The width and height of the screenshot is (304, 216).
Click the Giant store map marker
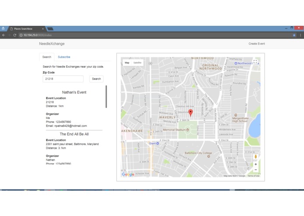tap(157, 143)
